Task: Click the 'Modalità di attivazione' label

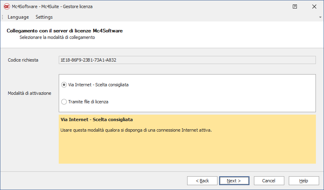Action: (x=30, y=93)
